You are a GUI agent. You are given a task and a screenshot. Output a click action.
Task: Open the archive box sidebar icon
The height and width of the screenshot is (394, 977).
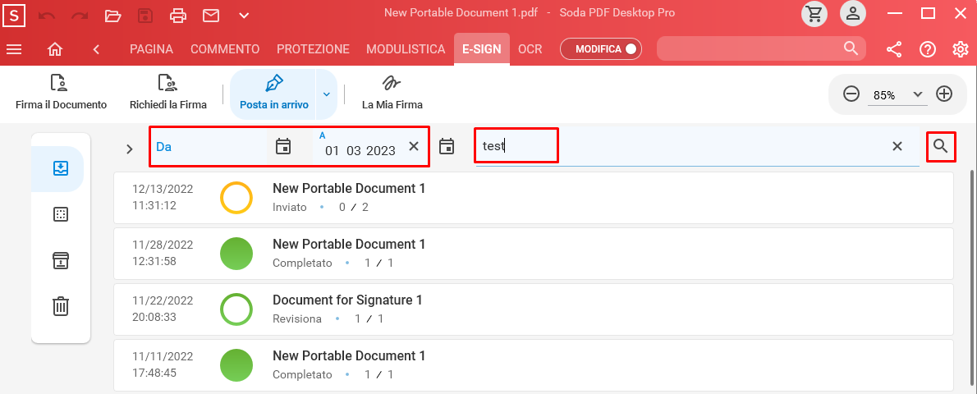[61, 260]
